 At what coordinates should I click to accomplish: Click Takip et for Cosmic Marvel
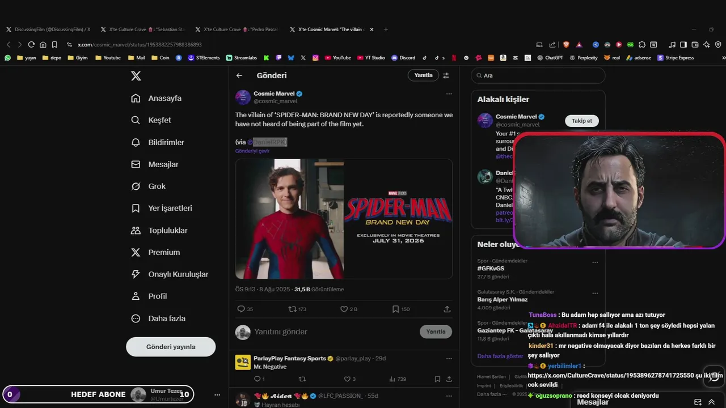click(x=581, y=121)
